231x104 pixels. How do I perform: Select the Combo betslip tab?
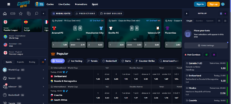[199, 21]
